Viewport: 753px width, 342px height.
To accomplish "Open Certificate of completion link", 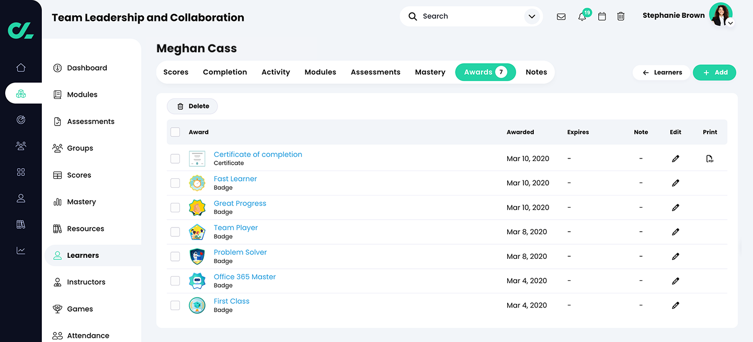I will [258, 154].
